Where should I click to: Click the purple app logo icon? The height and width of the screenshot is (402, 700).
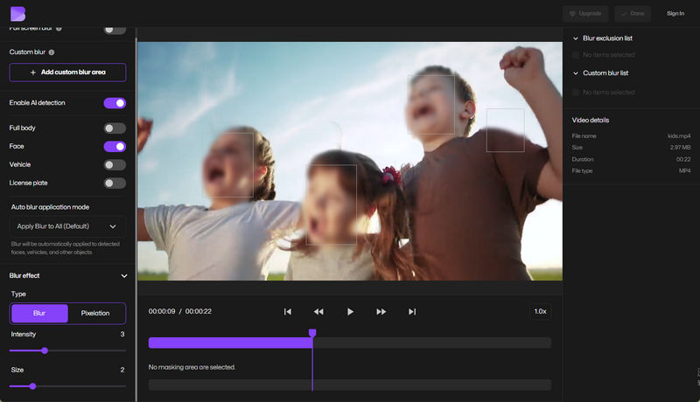(x=17, y=14)
